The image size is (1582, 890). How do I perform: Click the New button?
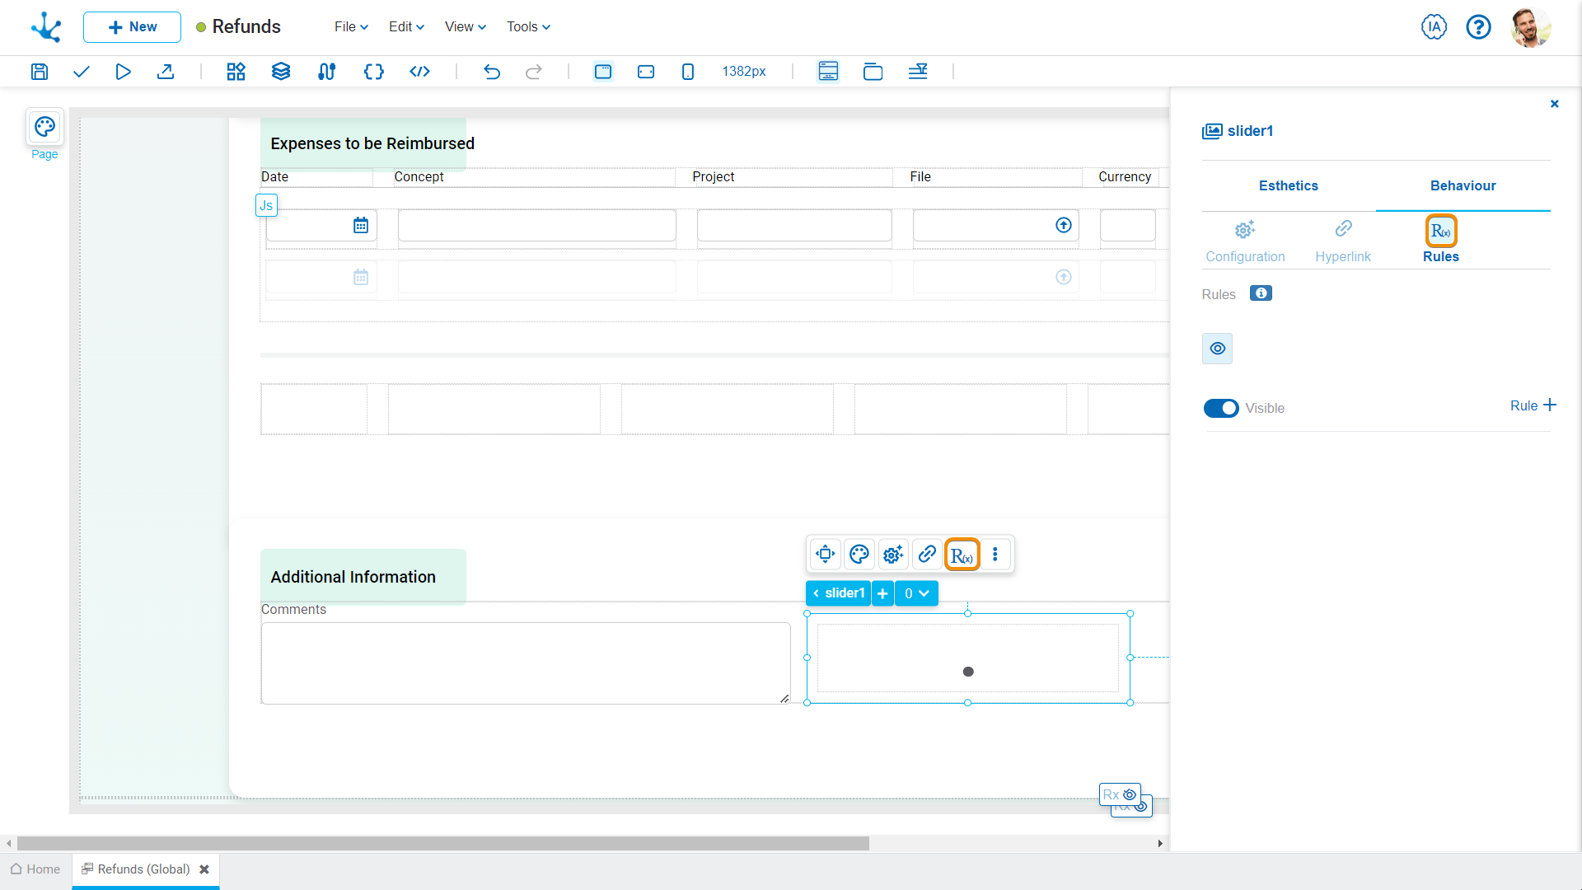132,27
